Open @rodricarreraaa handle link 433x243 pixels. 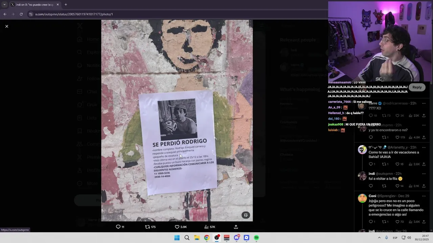pyautogui.click(x=395, y=103)
